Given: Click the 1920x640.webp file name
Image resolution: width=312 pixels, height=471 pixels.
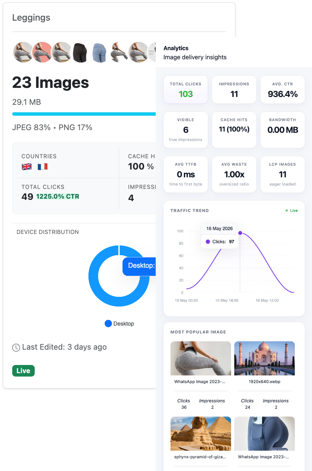Looking at the screenshot, I should click(x=264, y=382).
